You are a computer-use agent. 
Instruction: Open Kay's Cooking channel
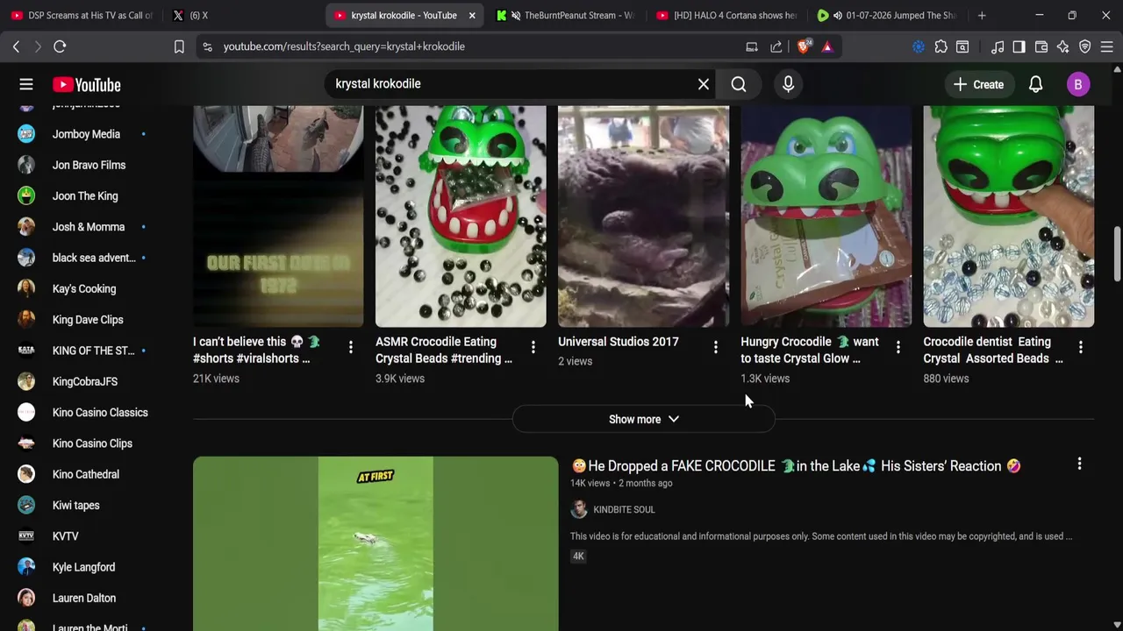[x=86, y=288]
